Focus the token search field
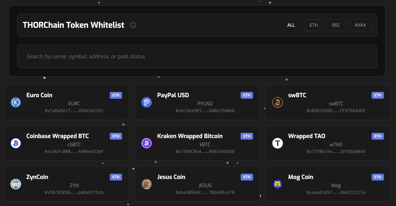This screenshot has width=396, height=206. coord(197,56)
